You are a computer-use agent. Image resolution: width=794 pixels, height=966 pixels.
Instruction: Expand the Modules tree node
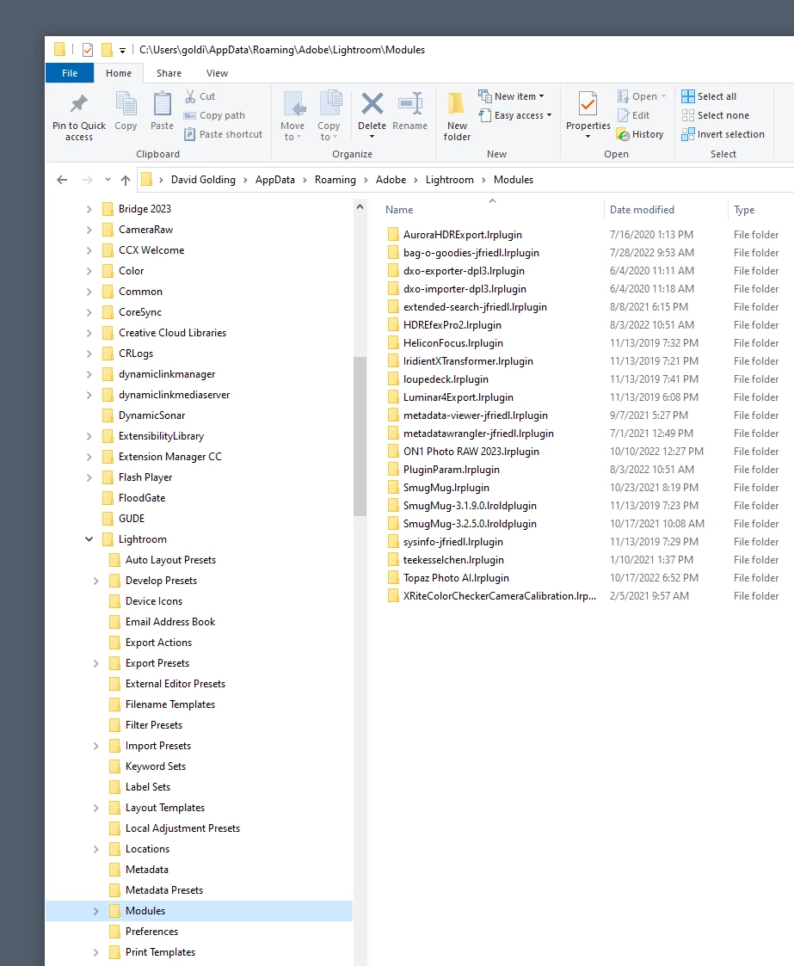[x=96, y=911]
